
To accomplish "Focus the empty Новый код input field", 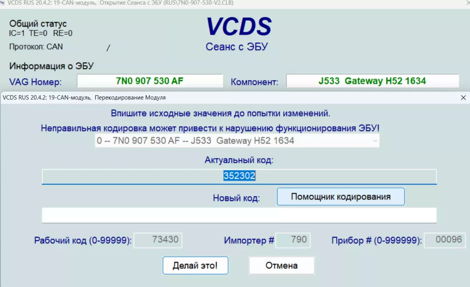I will point(239,215).
